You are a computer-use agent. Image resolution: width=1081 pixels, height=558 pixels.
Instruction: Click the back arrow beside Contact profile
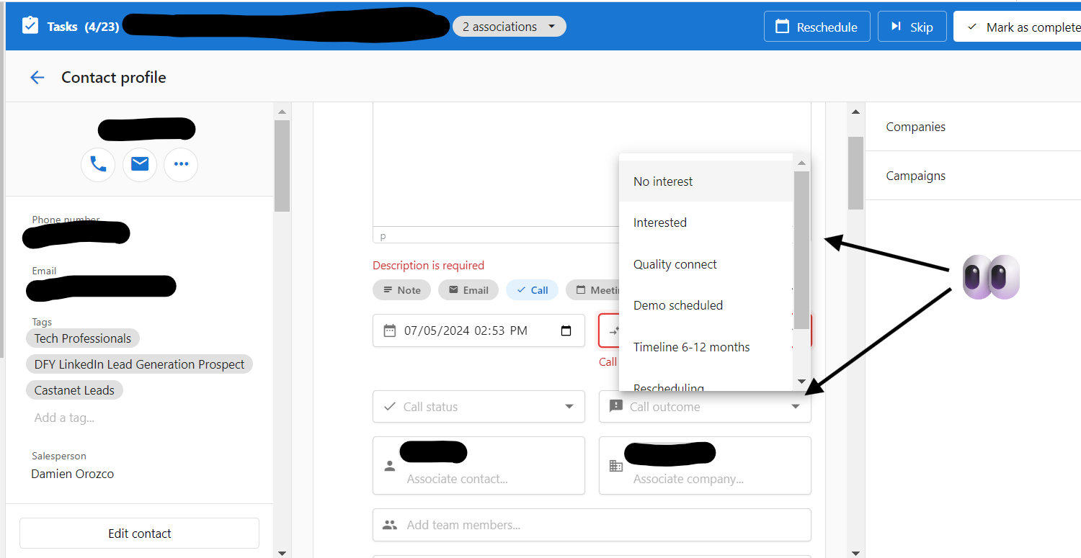point(37,78)
